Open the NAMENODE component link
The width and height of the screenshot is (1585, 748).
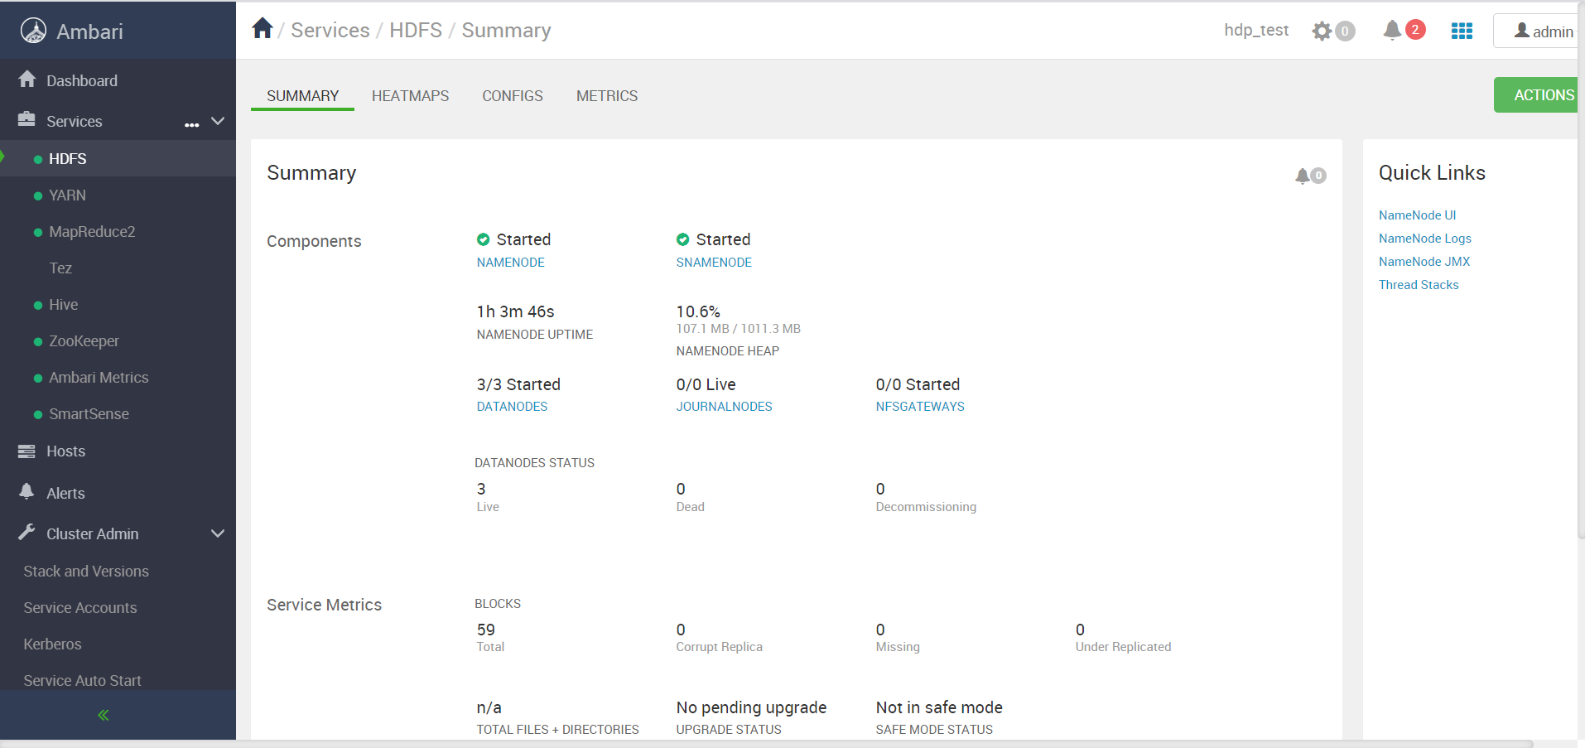510,263
